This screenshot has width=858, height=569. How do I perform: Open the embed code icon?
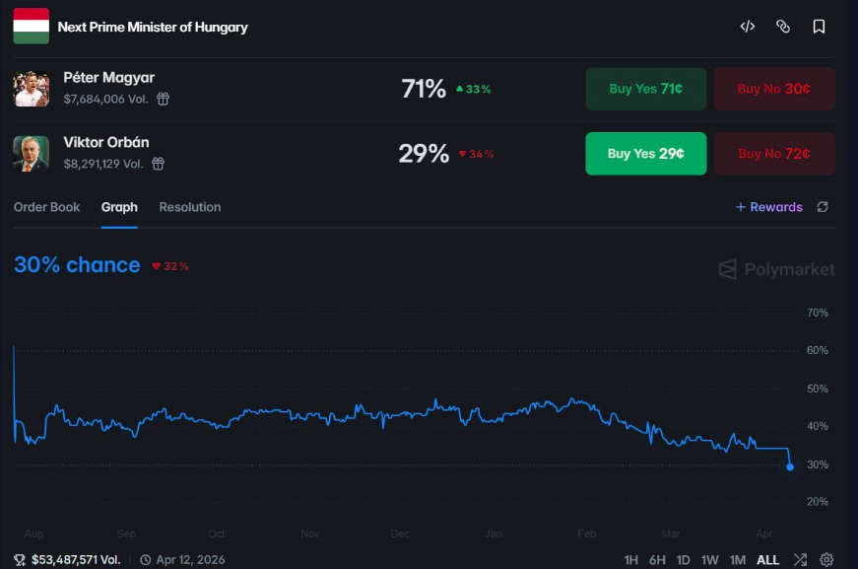coord(748,27)
